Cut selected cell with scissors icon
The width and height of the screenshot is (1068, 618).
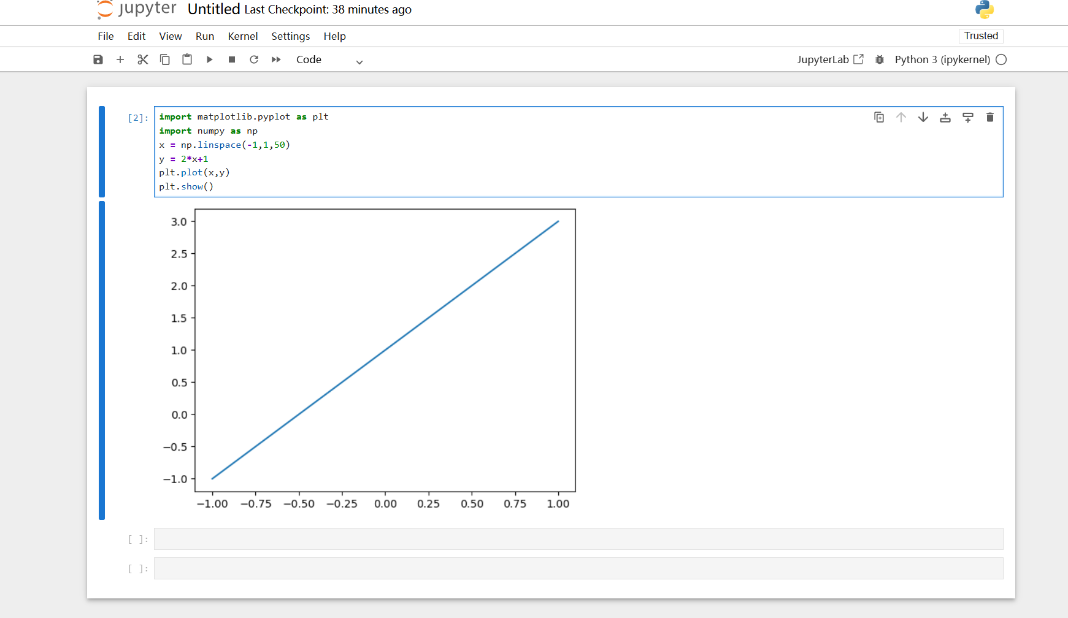(143, 59)
